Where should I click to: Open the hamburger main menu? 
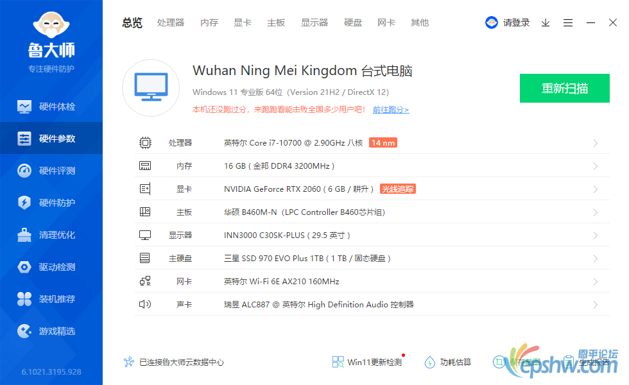click(x=567, y=23)
